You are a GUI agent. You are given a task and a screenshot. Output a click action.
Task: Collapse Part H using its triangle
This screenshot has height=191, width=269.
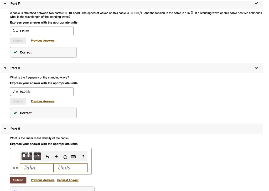(x=5, y=129)
